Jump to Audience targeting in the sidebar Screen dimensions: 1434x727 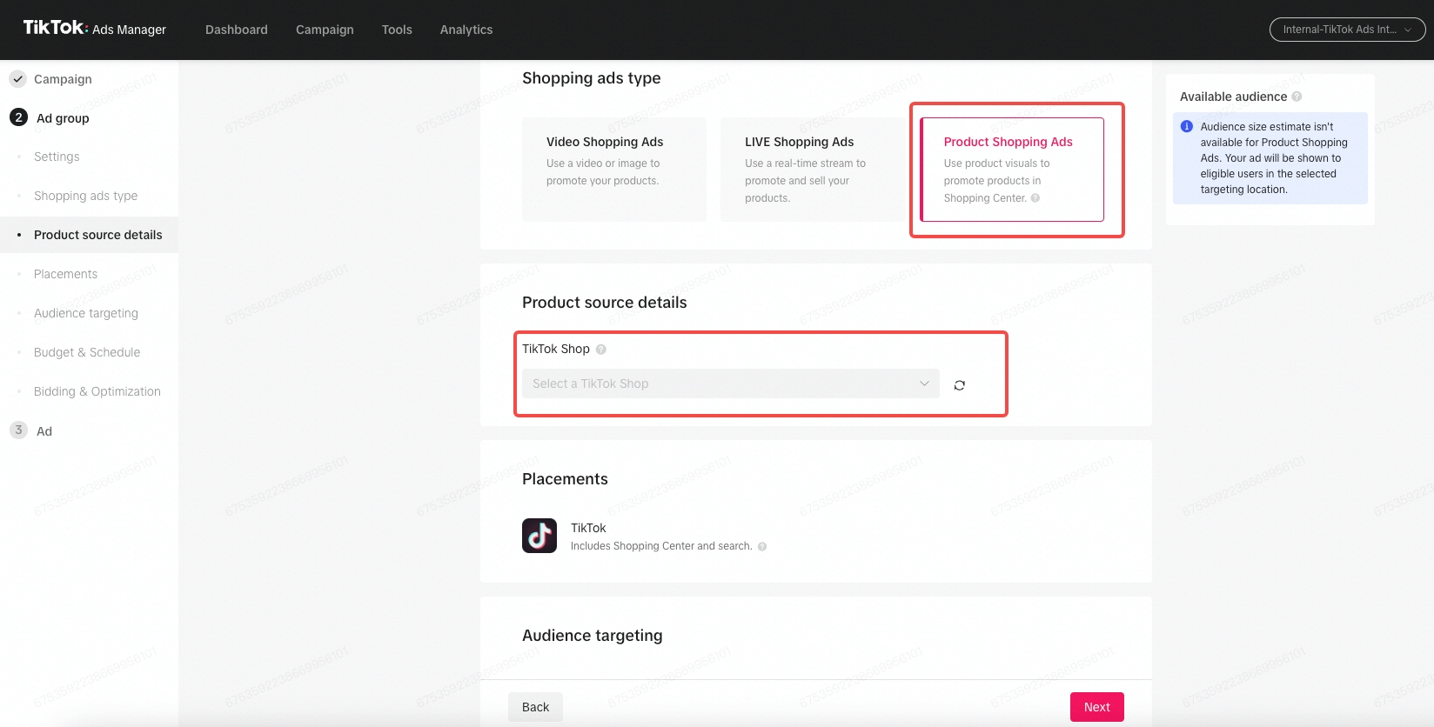(x=86, y=313)
